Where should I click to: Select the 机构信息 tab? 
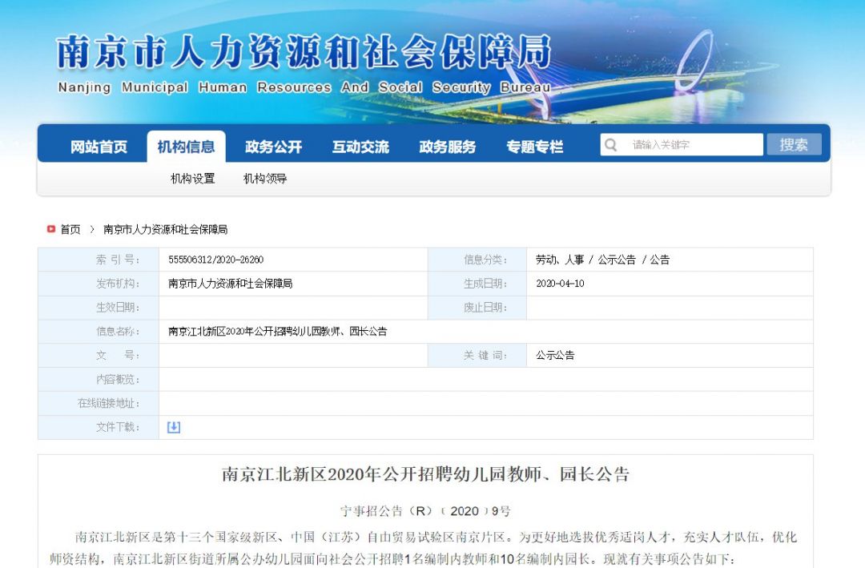[x=186, y=147]
